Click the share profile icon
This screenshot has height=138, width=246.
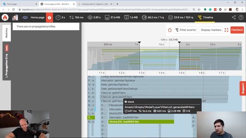click(234, 17)
